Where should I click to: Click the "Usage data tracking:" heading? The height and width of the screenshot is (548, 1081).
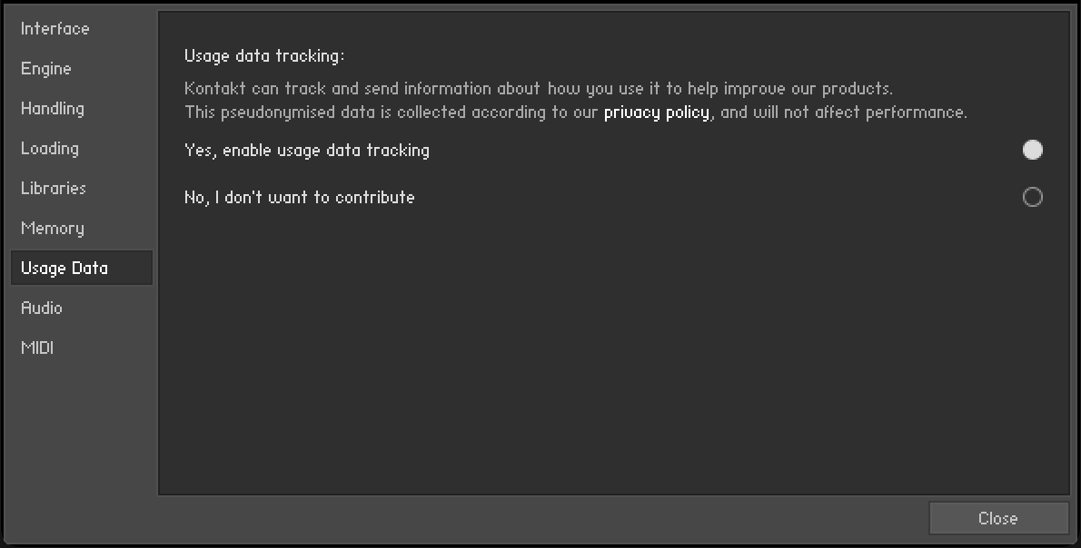[264, 56]
